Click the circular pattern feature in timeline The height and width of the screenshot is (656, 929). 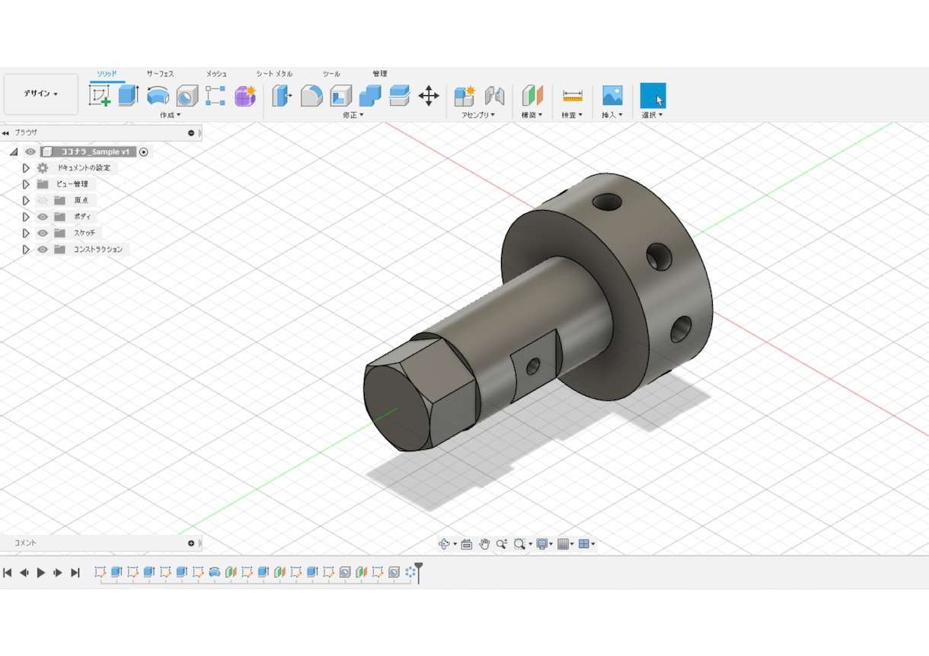click(x=410, y=572)
